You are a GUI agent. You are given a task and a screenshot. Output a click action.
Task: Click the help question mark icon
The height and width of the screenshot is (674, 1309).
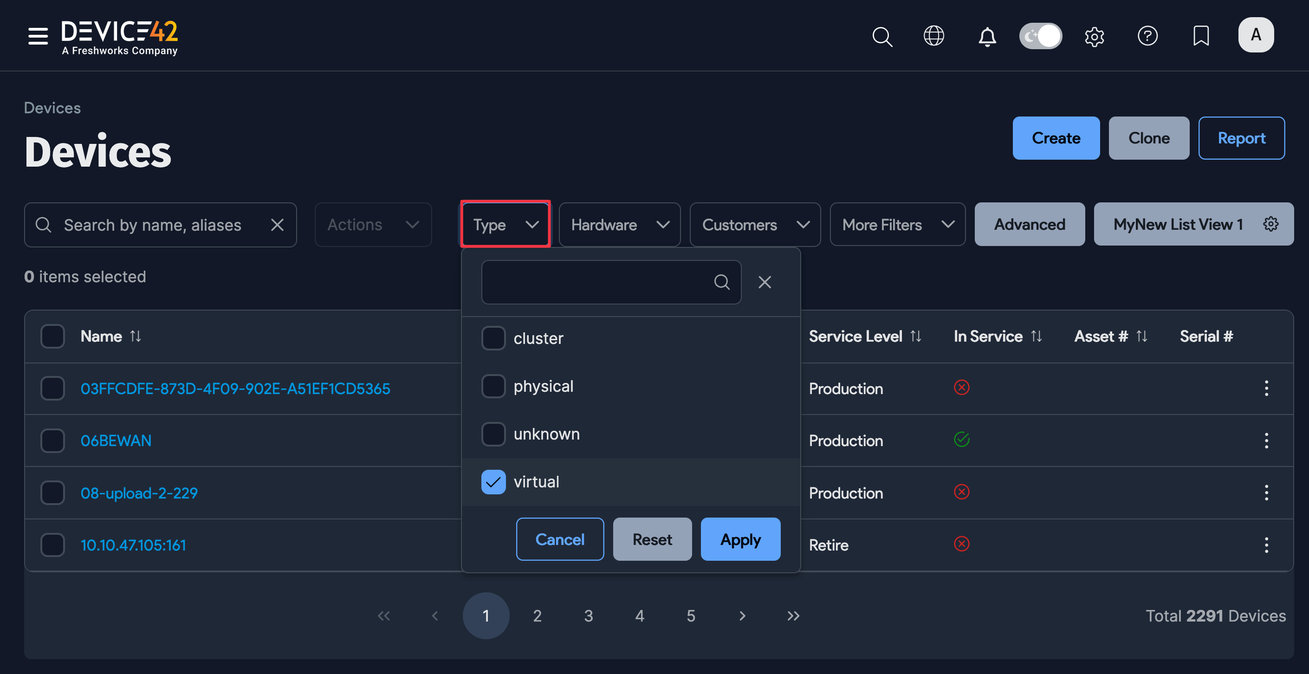[x=1147, y=36]
